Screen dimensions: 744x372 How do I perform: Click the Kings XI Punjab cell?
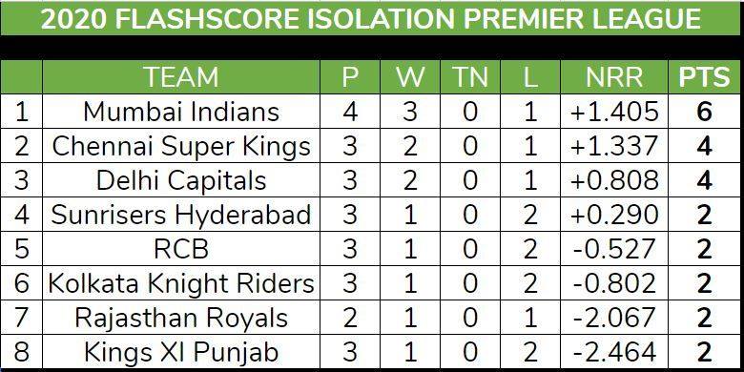click(181, 352)
